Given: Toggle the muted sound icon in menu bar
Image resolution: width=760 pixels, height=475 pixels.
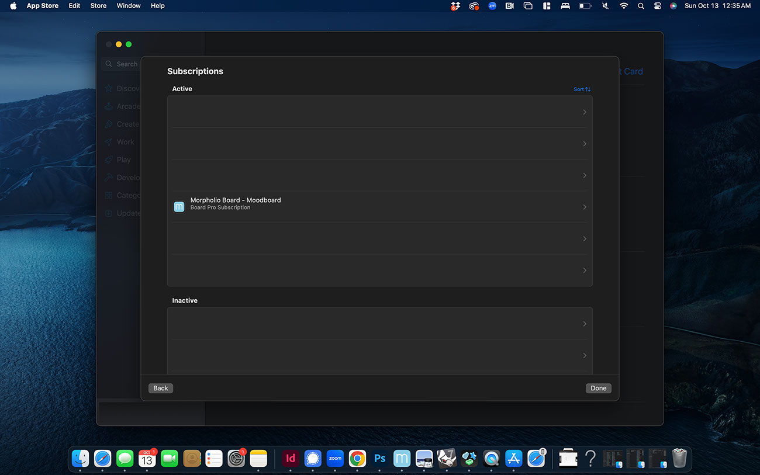Looking at the screenshot, I should pos(605,6).
